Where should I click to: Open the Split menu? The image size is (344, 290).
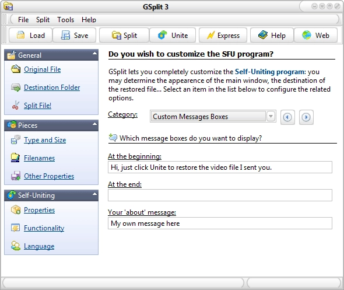tap(43, 20)
